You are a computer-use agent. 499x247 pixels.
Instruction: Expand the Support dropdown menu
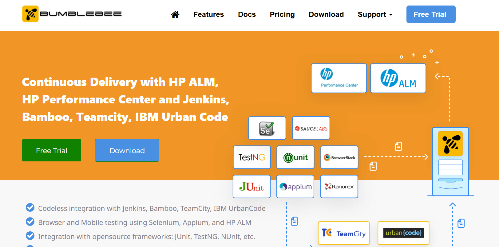(375, 14)
